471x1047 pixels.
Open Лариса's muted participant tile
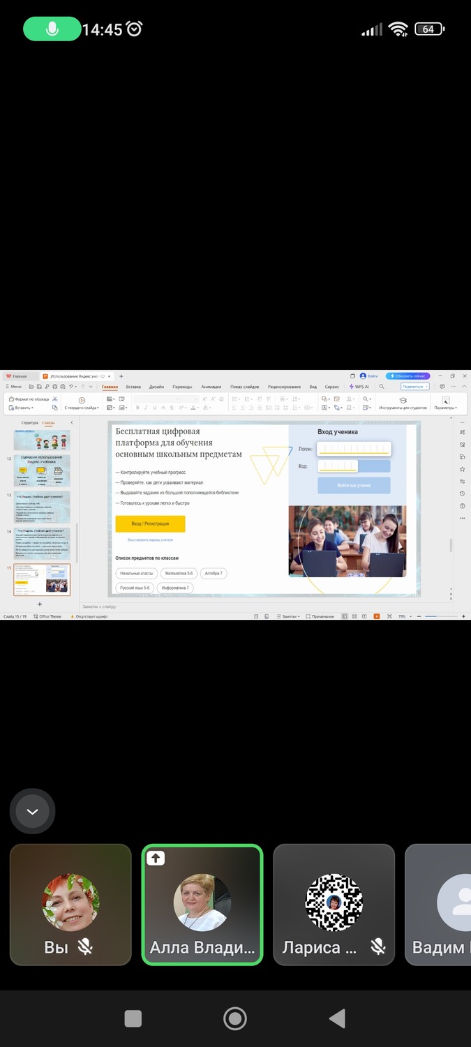pos(334,905)
